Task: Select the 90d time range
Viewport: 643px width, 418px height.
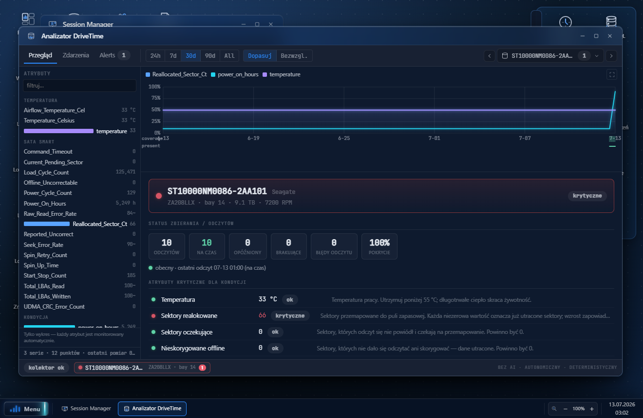Action: coord(210,56)
